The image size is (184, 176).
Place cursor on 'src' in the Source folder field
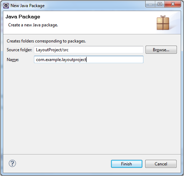[66, 50]
